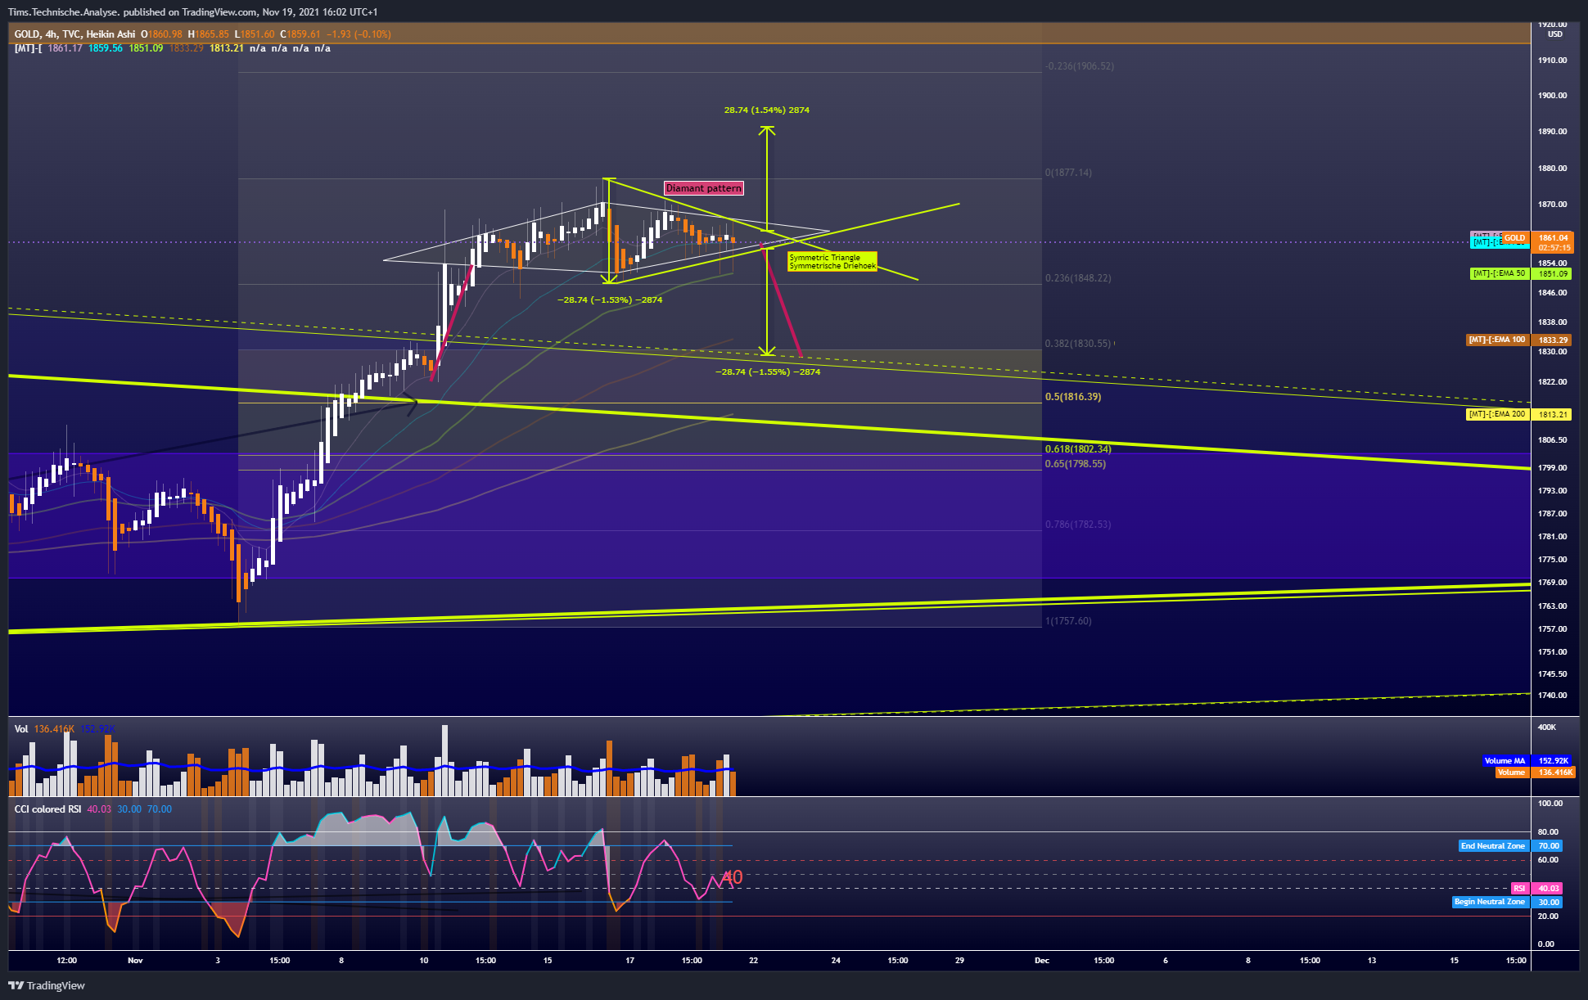Click the '29' date on time axis
The height and width of the screenshot is (1000, 1588).
(959, 960)
